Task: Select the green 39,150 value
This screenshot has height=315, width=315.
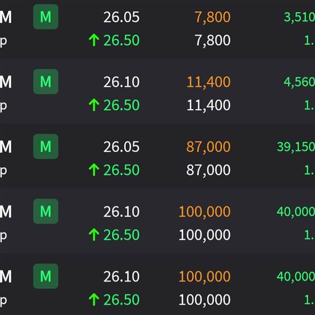Action: click(296, 147)
